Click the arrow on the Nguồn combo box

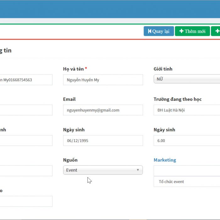click(x=138, y=170)
